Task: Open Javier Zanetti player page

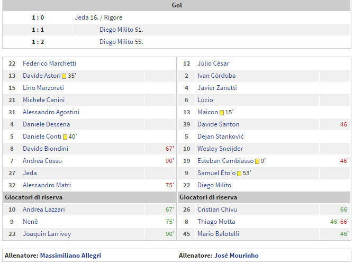Action: [x=217, y=88]
